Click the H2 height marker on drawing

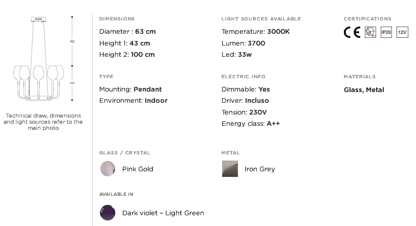tap(72, 41)
